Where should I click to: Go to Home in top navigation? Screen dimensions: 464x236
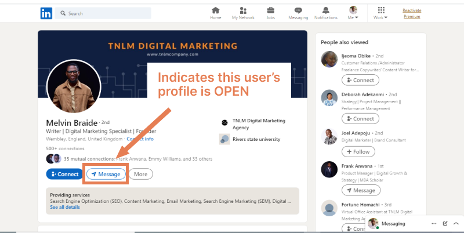pyautogui.click(x=215, y=13)
